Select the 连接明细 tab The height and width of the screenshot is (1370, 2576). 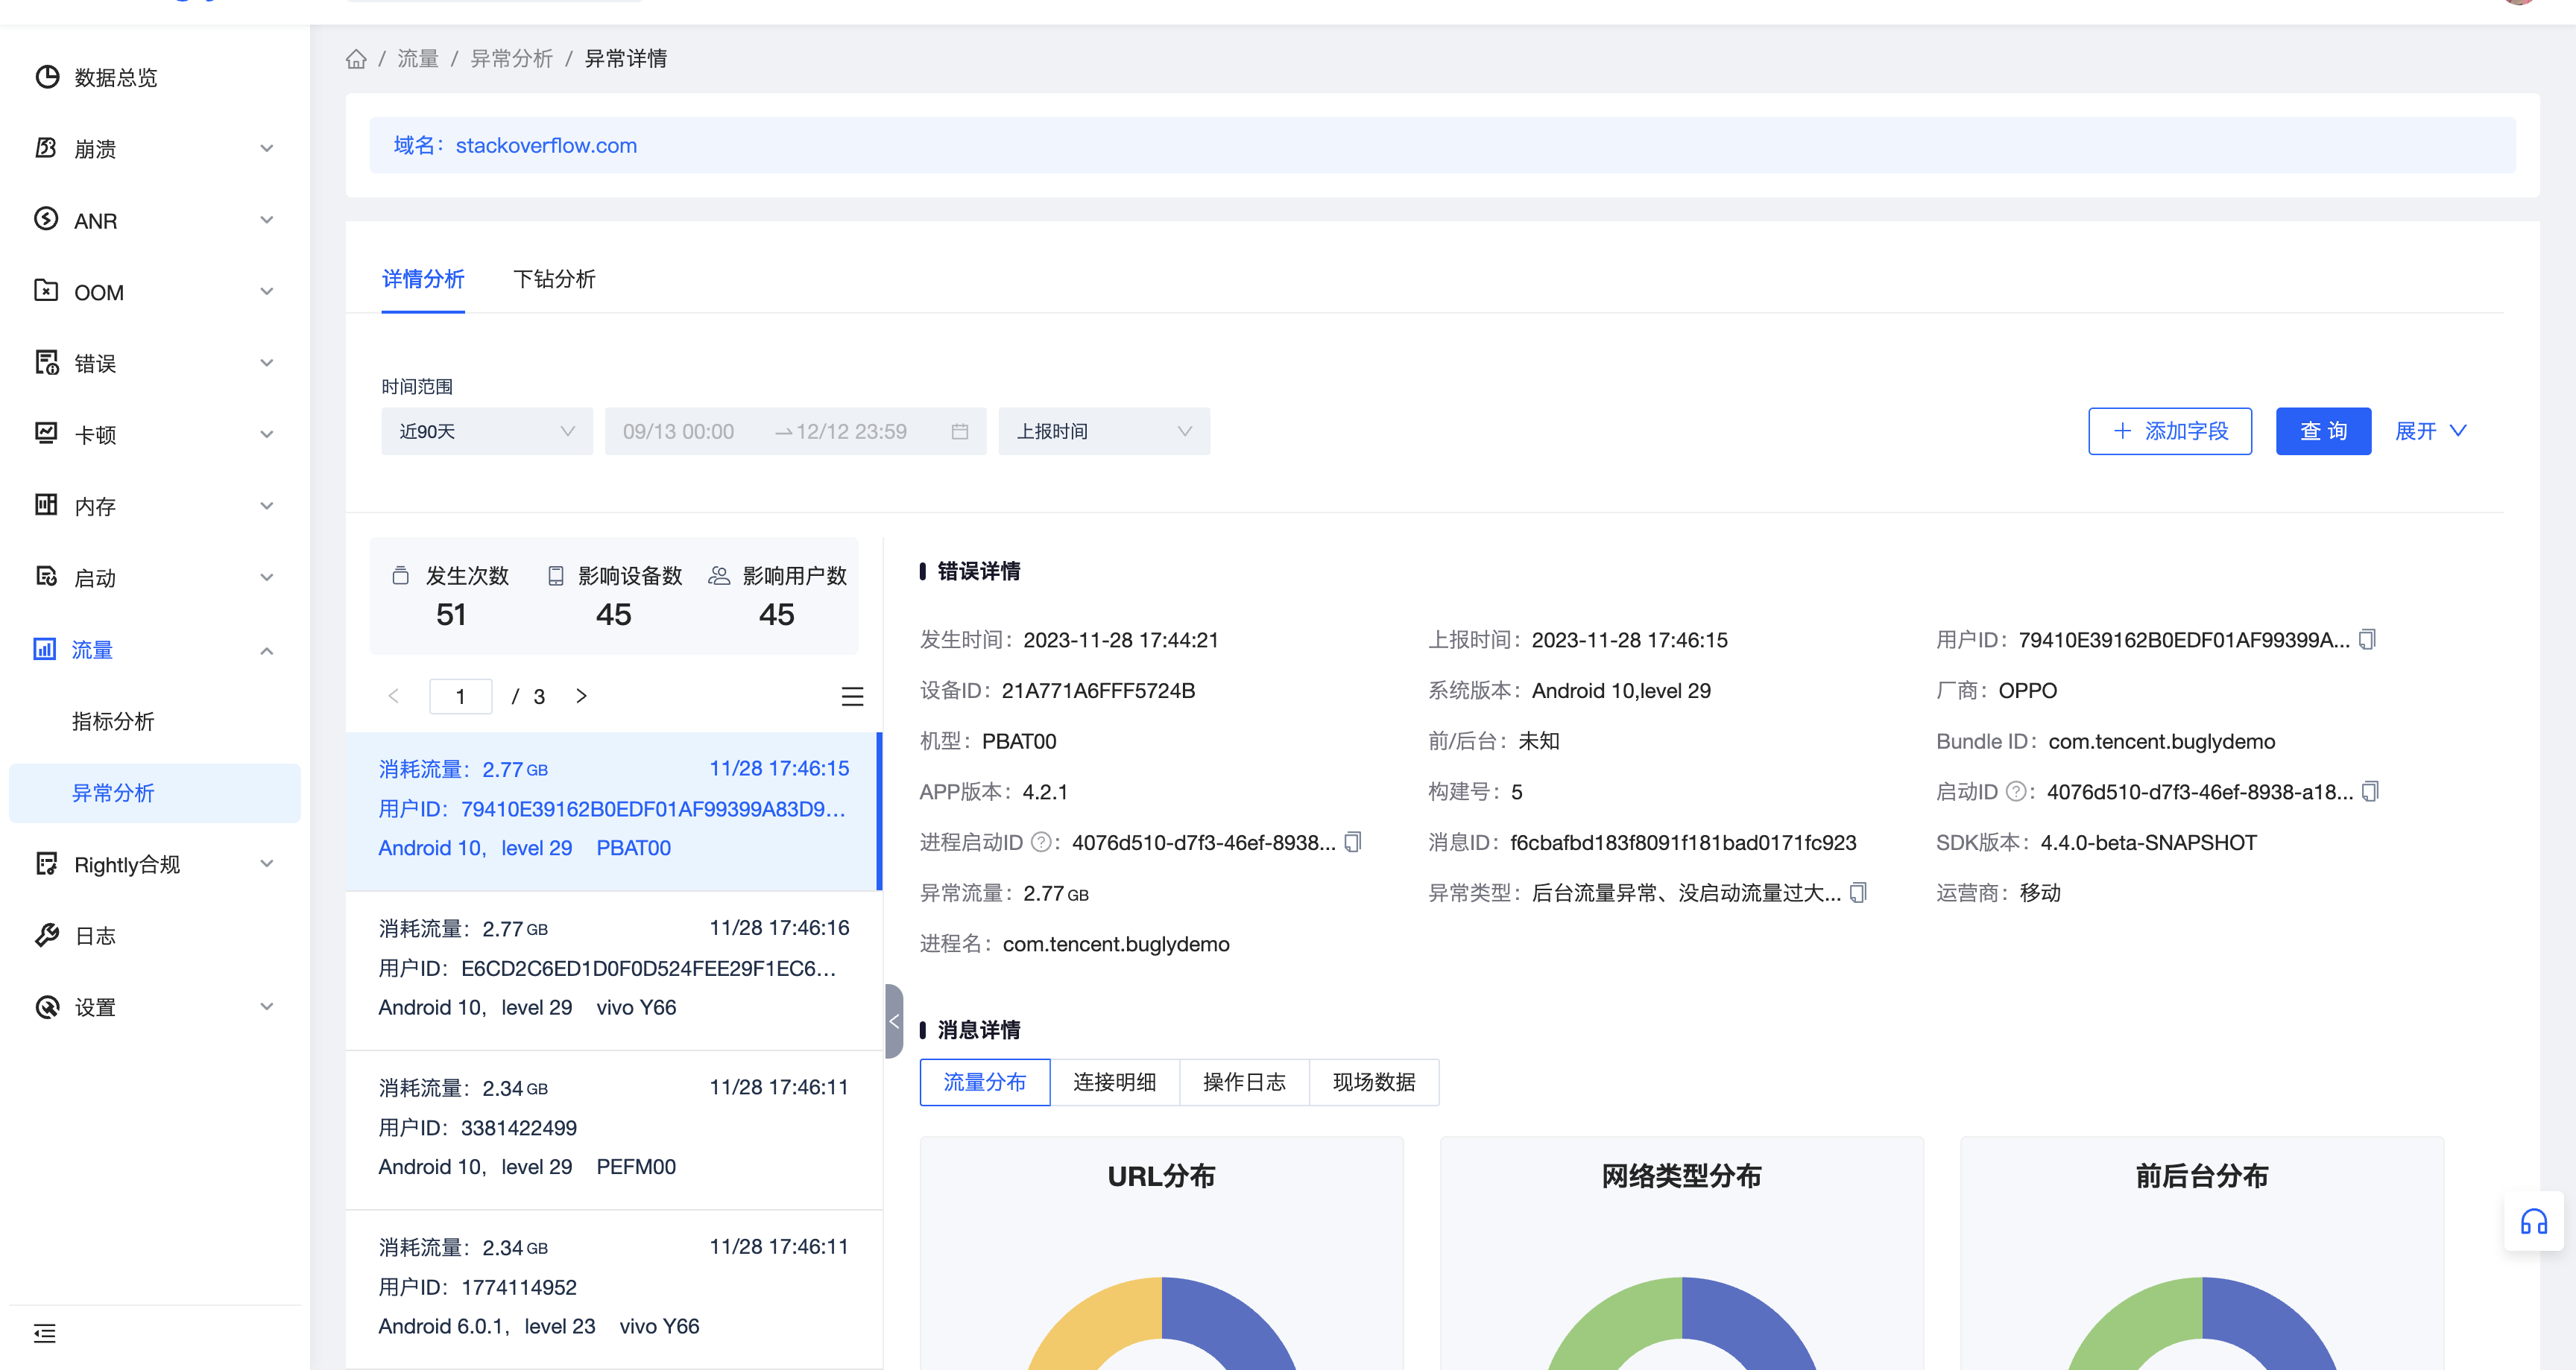click(x=1114, y=1082)
